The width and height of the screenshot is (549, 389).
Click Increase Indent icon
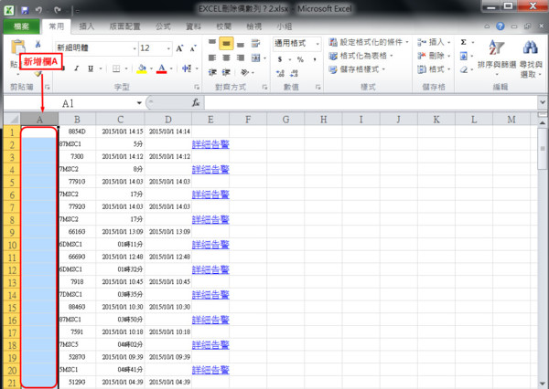coord(226,72)
